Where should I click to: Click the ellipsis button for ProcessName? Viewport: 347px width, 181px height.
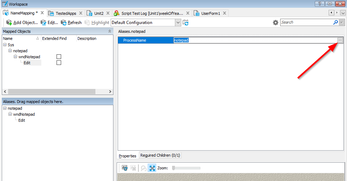coord(340,40)
